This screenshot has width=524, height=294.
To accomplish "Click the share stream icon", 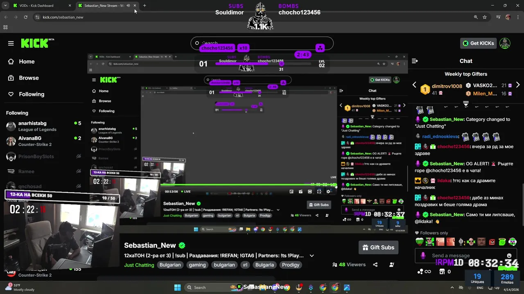I will coord(375,265).
